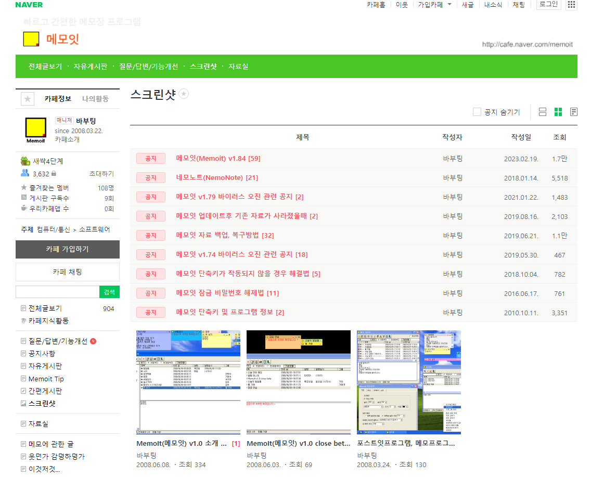Screen dimensions: 604x477
Task: Star the 스크린샷 board as favorite
Action: click(x=184, y=94)
